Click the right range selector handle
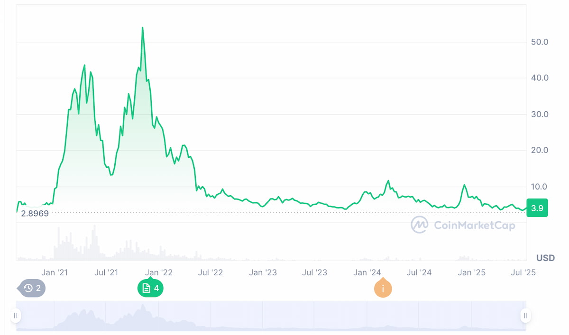Screen dimensions: 569x335 525,316
